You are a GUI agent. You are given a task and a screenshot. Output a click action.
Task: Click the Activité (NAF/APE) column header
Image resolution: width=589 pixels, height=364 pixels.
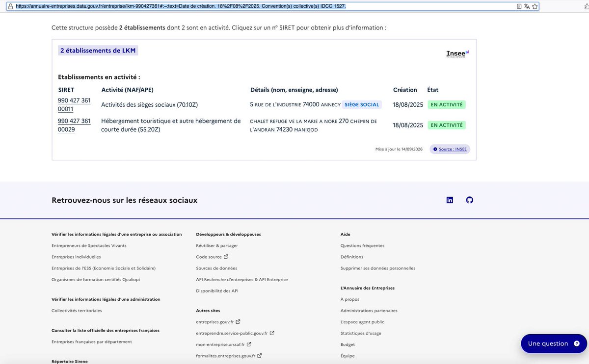pos(128,90)
